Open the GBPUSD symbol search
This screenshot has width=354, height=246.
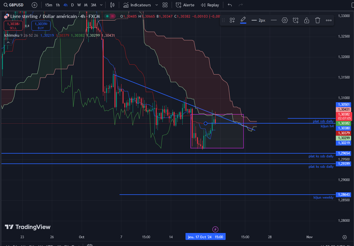pos(13,5)
